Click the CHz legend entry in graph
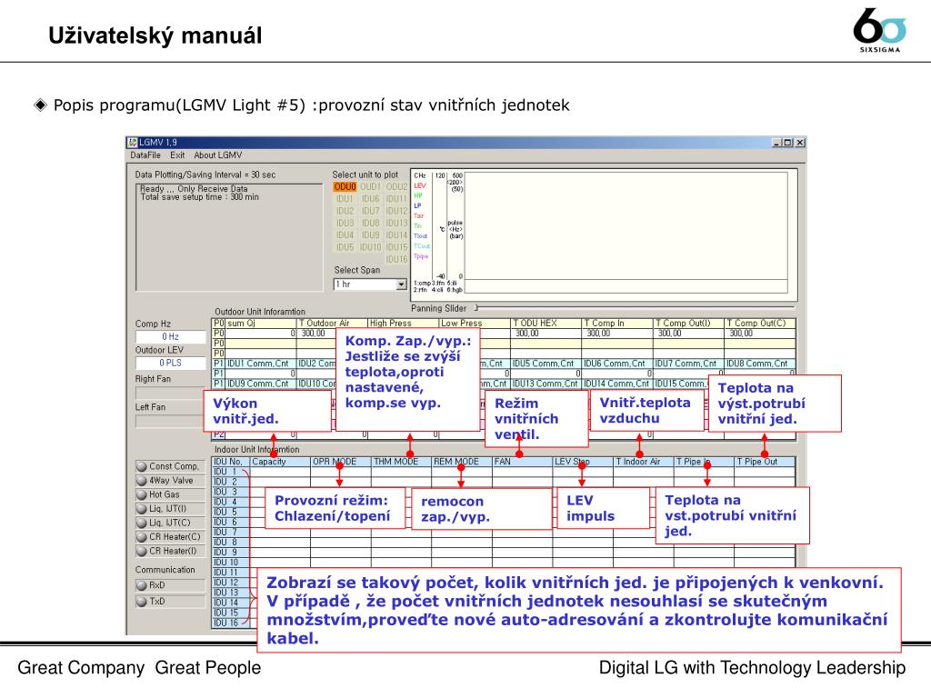This screenshot has height=698, width=931. point(420,175)
